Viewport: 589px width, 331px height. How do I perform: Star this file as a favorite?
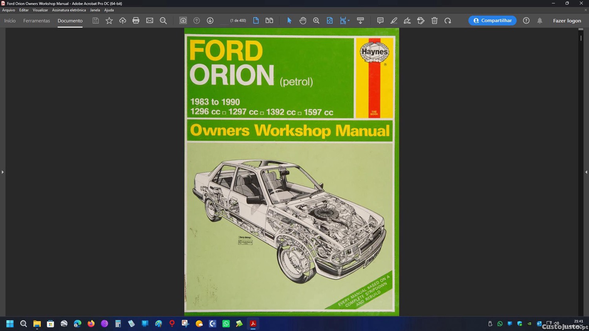pos(109,20)
